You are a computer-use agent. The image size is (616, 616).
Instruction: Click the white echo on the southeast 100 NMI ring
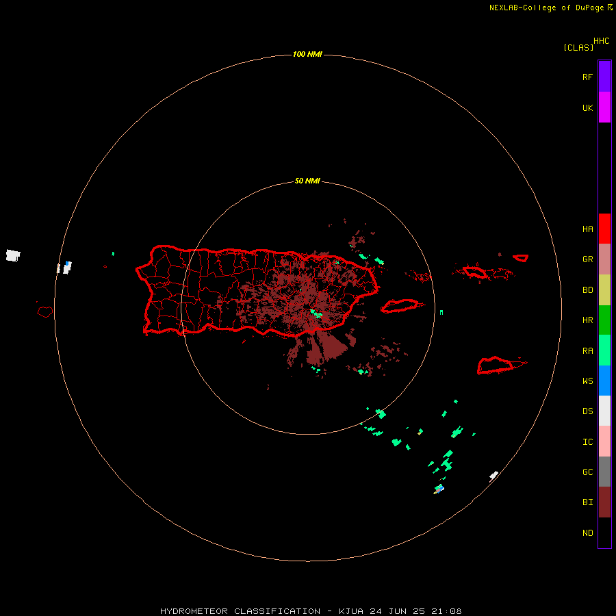[x=493, y=476]
